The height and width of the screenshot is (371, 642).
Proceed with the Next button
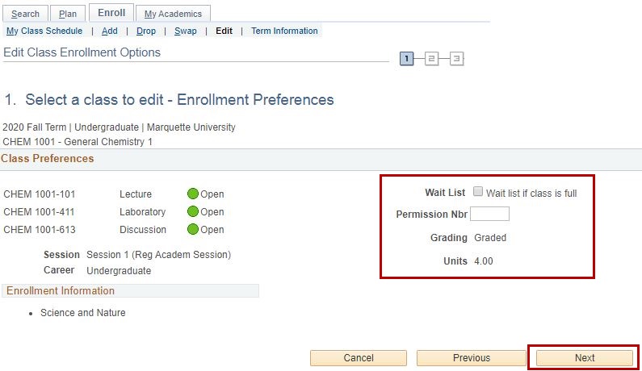point(585,358)
